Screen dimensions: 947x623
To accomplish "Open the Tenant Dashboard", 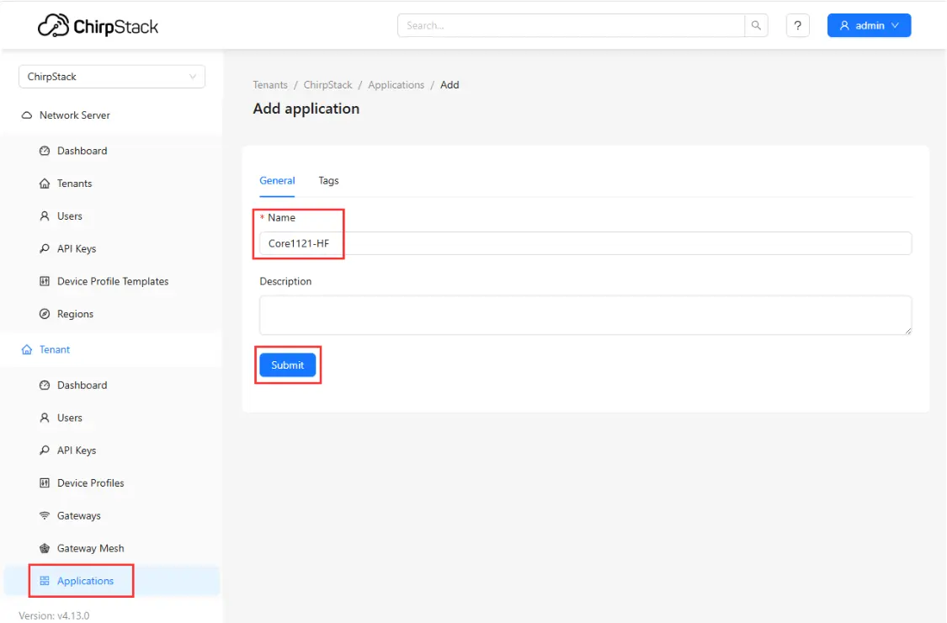I will click(82, 385).
